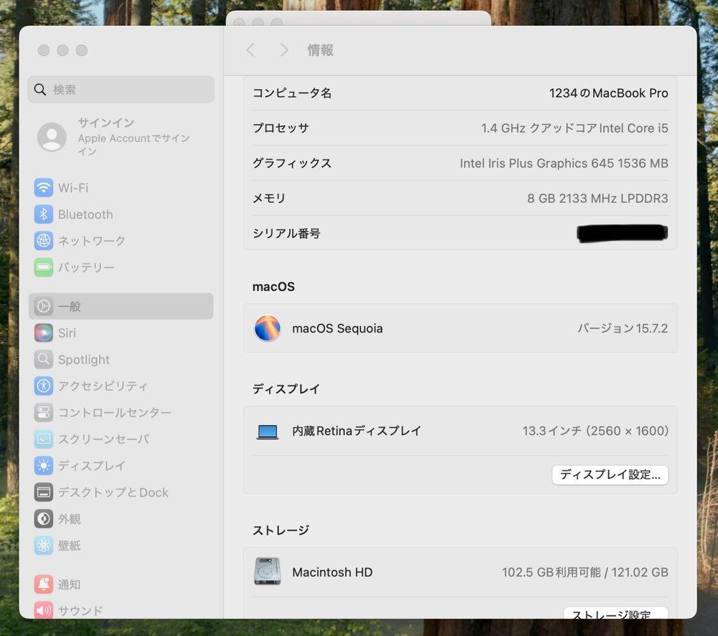The height and width of the screenshot is (636, 718).
Task: Click the ストレージ設定 button
Action: [x=615, y=613]
